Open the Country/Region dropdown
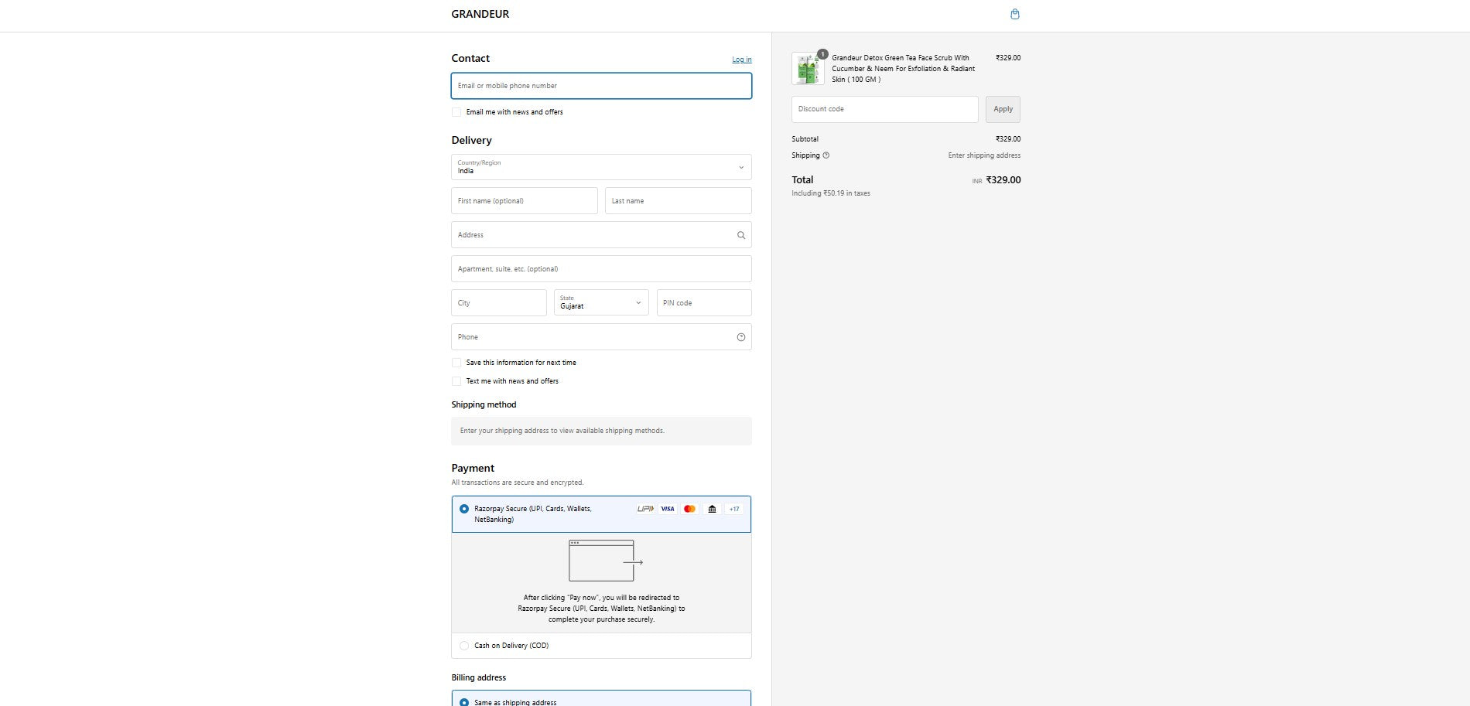This screenshot has width=1470, height=706. [x=601, y=167]
